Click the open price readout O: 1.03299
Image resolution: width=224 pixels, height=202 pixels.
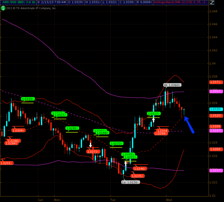76,2
